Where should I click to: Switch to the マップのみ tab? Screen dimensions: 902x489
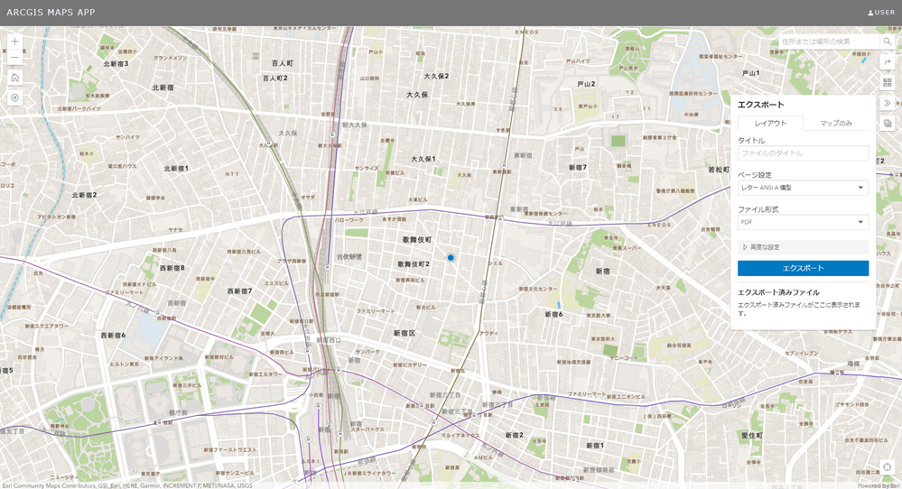pyautogui.click(x=836, y=123)
